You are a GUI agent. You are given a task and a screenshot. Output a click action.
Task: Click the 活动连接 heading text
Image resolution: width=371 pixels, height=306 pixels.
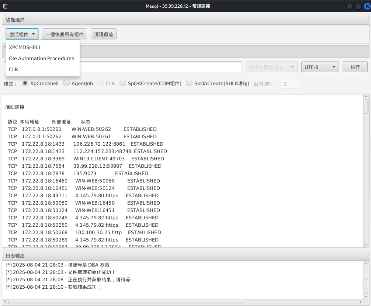(x=15, y=107)
